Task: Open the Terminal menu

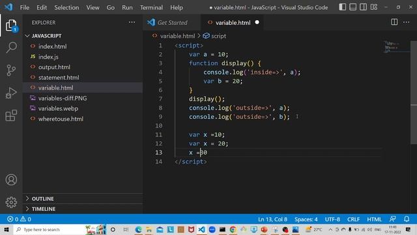Action: coord(151,7)
